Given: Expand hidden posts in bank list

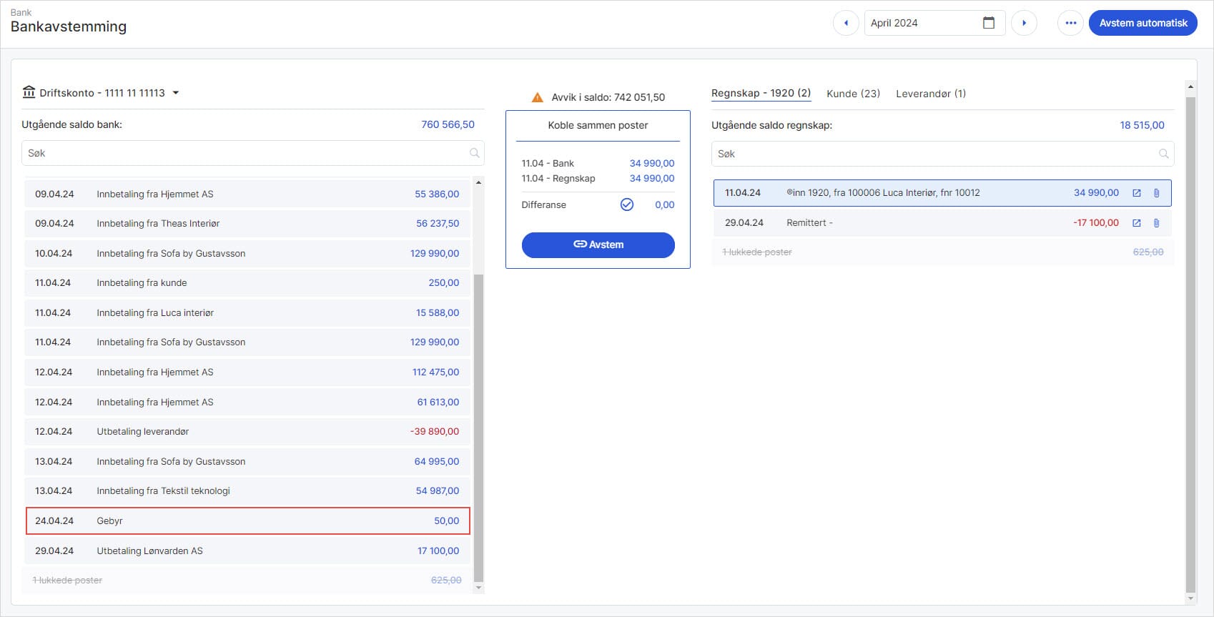Looking at the screenshot, I should pyautogui.click(x=68, y=581).
